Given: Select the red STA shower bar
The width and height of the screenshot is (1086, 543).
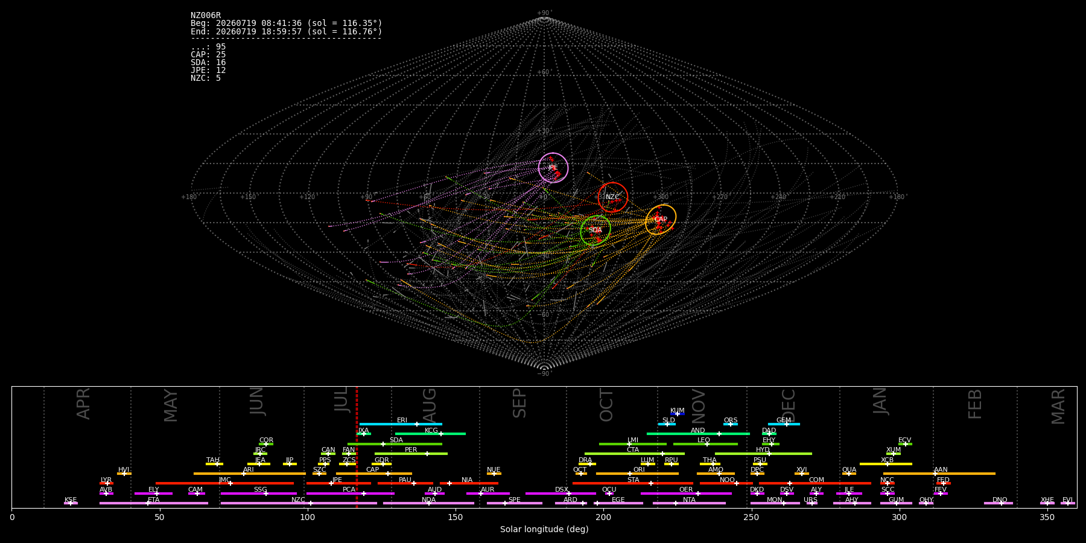Looking at the screenshot, I should pyautogui.click(x=633, y=483).
